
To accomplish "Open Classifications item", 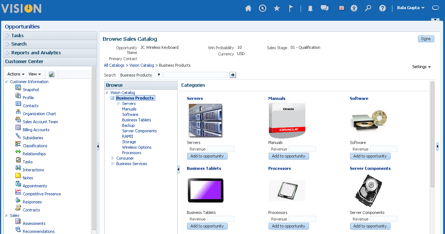I will pyautogui.click(x=35, y=146).
